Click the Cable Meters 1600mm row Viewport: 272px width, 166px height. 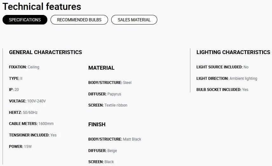pos(31,124)
